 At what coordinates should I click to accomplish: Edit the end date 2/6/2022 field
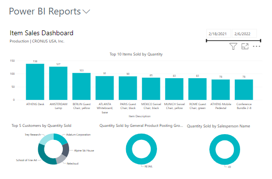point(244,34)
